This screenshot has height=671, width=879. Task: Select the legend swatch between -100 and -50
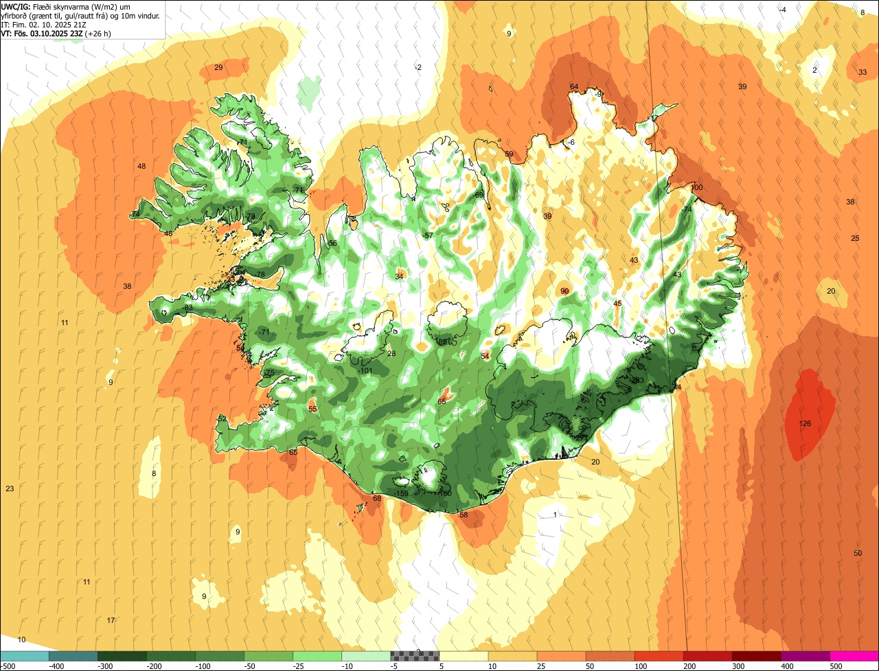pyautogui.click(x=219, y=656)
